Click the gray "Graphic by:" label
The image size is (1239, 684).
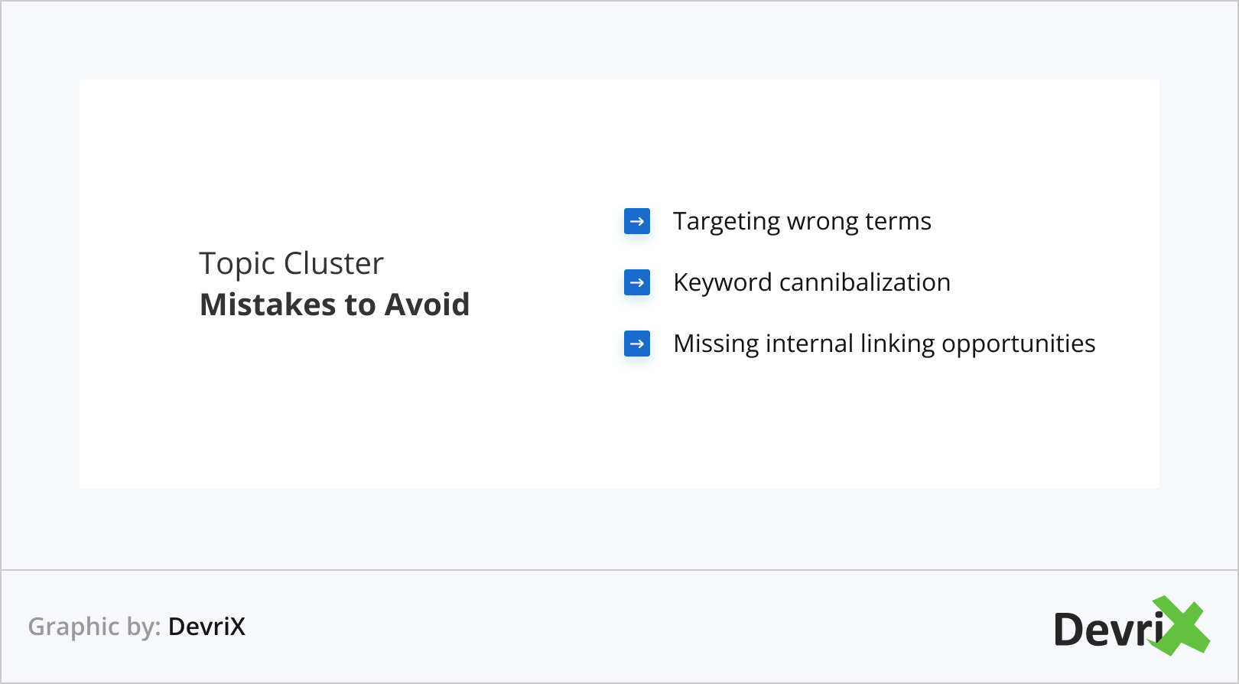click(94, 627)
